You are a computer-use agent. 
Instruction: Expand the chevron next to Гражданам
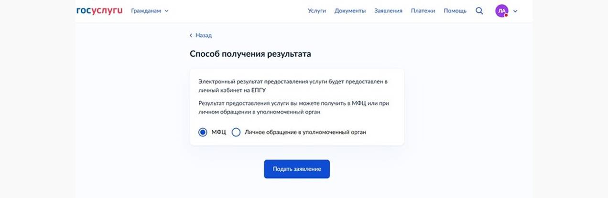167,10
